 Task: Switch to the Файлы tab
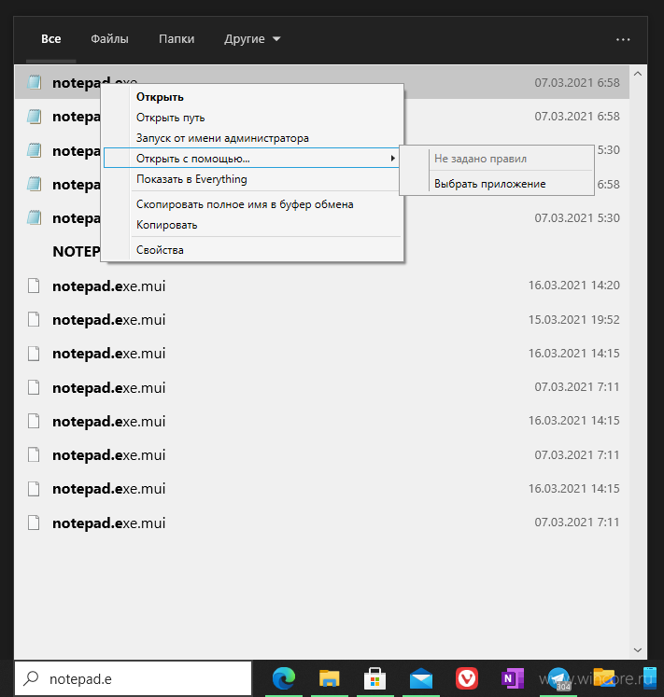tap(109, 39)
